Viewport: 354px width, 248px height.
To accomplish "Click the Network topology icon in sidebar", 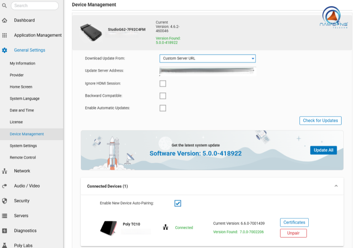I will pyautogui.click(x=5, y=171).
